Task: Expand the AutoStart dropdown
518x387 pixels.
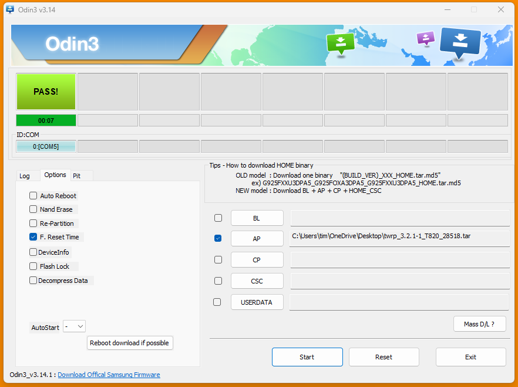Action: point(75,326)
